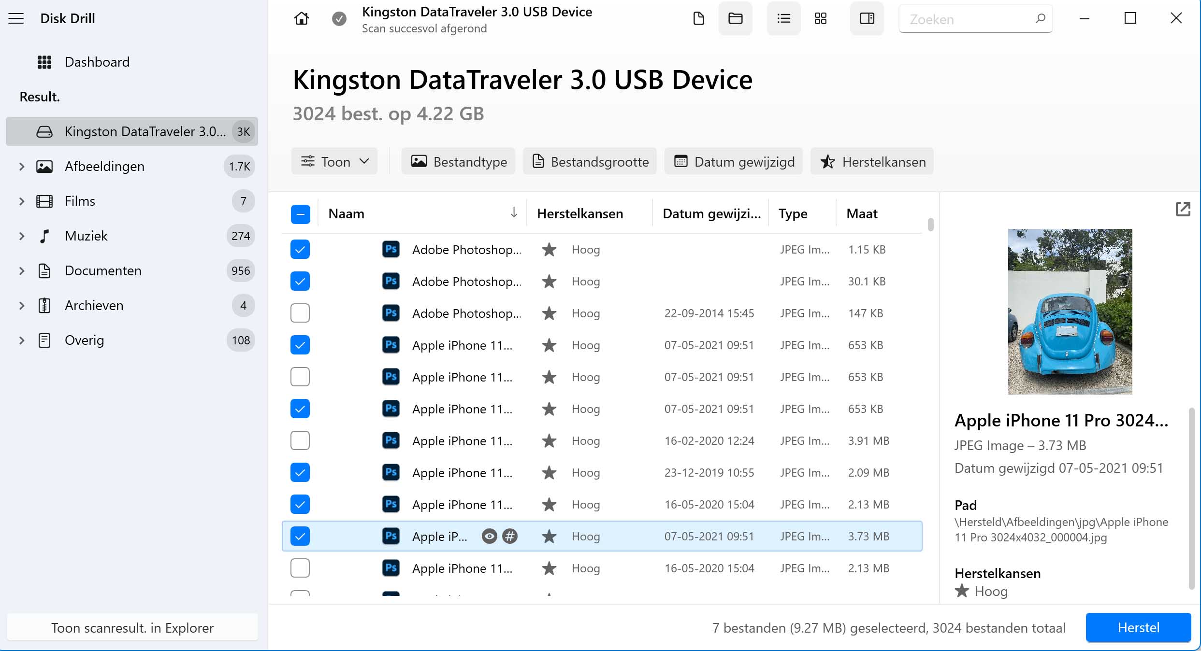1201x651 pixels.
Task: Click the Afbeeldingen picture icon in sidebar
Action: click(44, 167)
